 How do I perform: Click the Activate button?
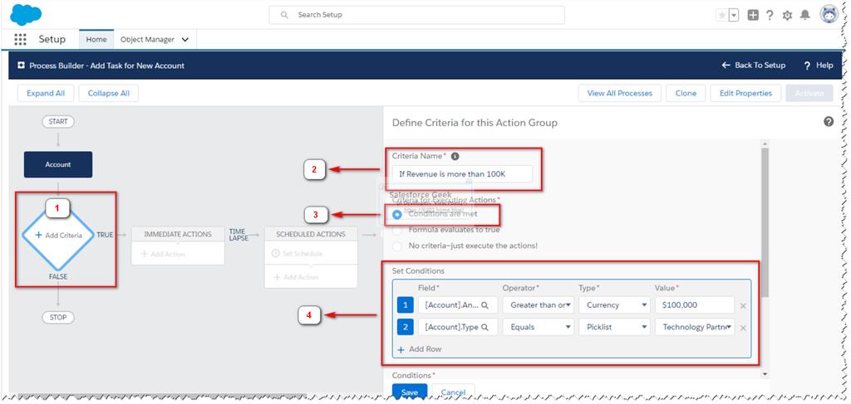809,93
